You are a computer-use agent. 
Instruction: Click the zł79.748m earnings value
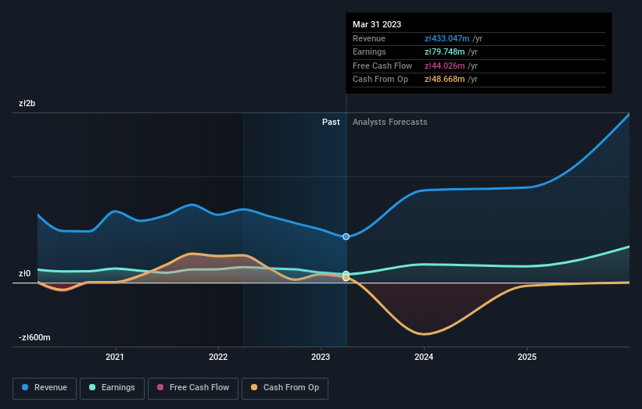point(445,52)
